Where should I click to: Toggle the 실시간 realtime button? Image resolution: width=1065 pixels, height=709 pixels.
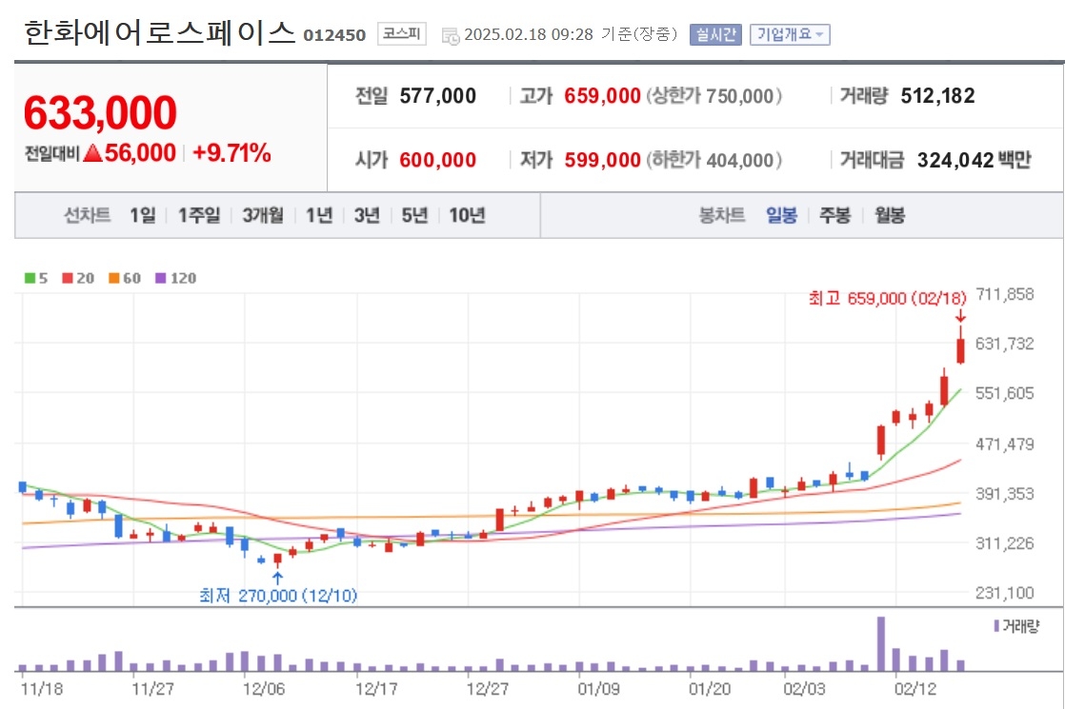pos(715,34)
